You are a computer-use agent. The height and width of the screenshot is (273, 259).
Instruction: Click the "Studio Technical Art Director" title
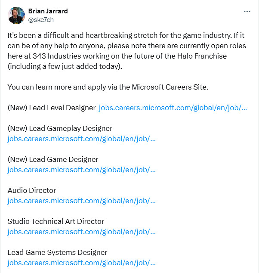[56, 221]
